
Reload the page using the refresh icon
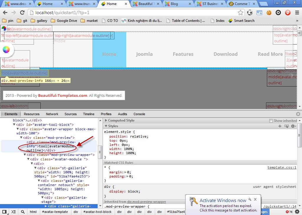pyautogui.click(x=22, y=13)
